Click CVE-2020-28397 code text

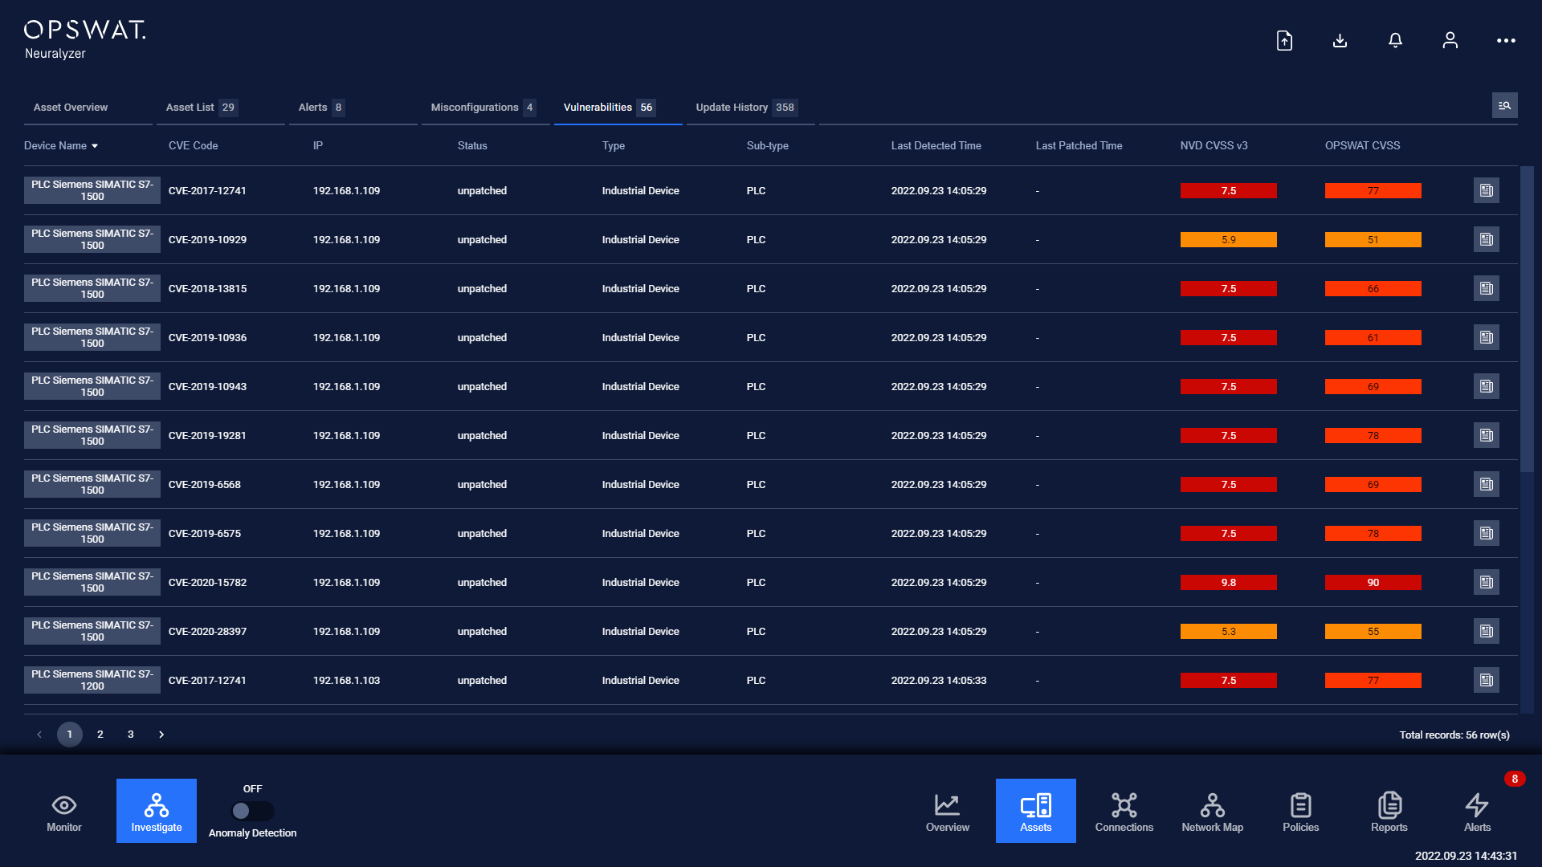(x=207, y=632)
